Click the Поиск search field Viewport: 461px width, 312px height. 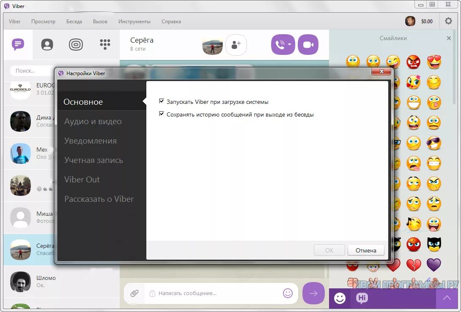32,71
